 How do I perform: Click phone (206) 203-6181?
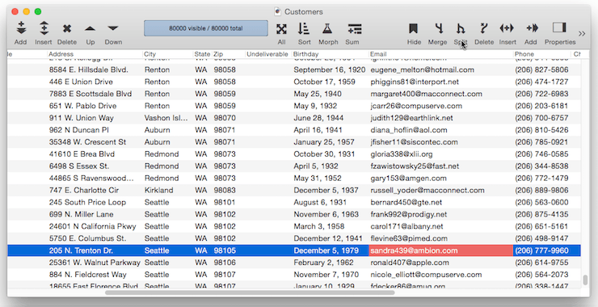(541, 106)
